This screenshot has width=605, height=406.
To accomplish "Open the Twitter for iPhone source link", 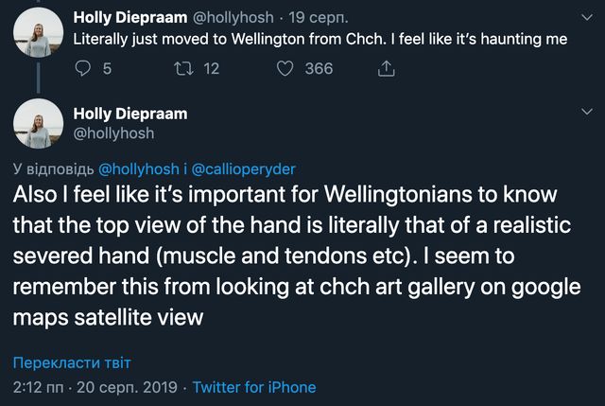I will click(x=254, y=387).
